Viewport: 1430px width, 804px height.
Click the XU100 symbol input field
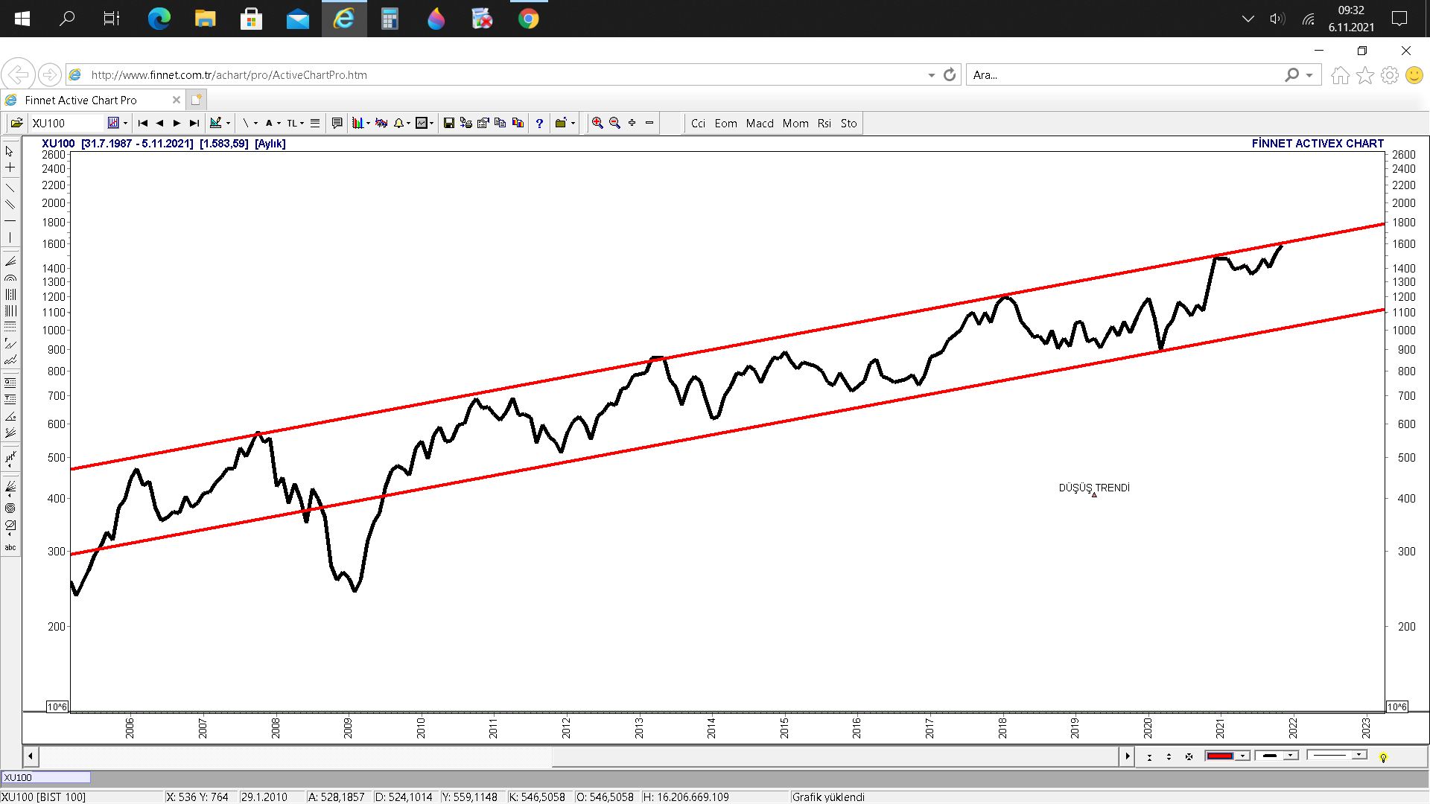[67, 124]
